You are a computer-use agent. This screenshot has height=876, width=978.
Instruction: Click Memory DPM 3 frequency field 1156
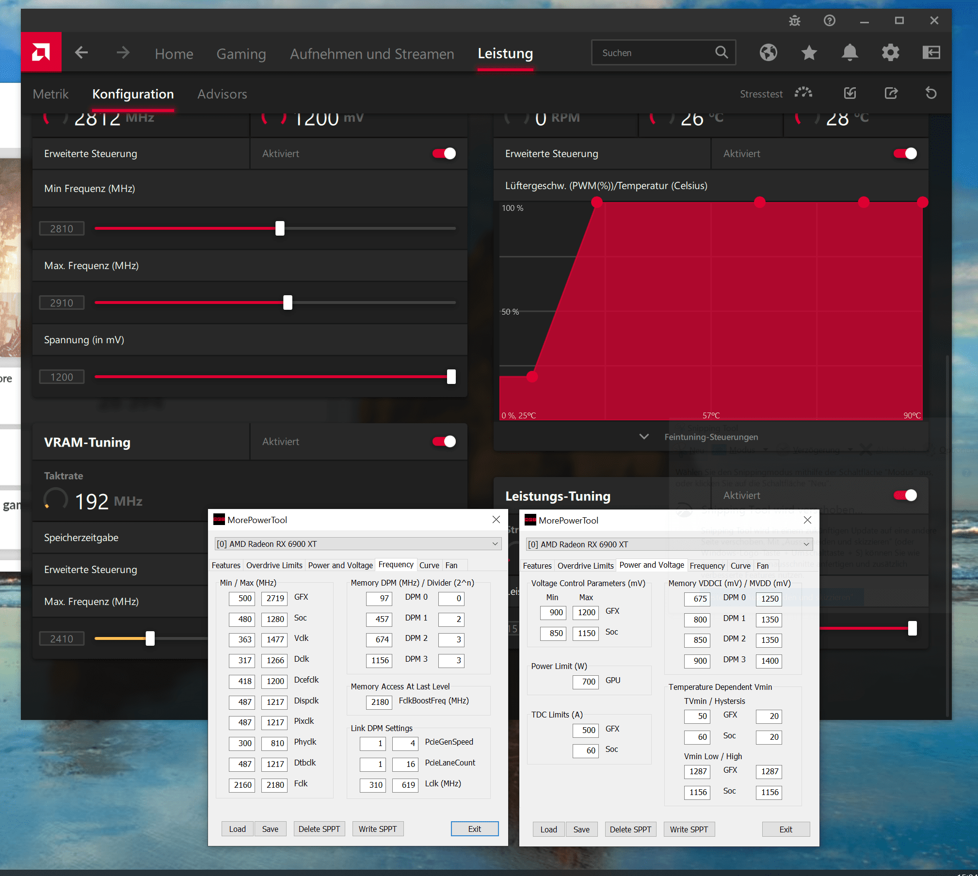[379, 660]
